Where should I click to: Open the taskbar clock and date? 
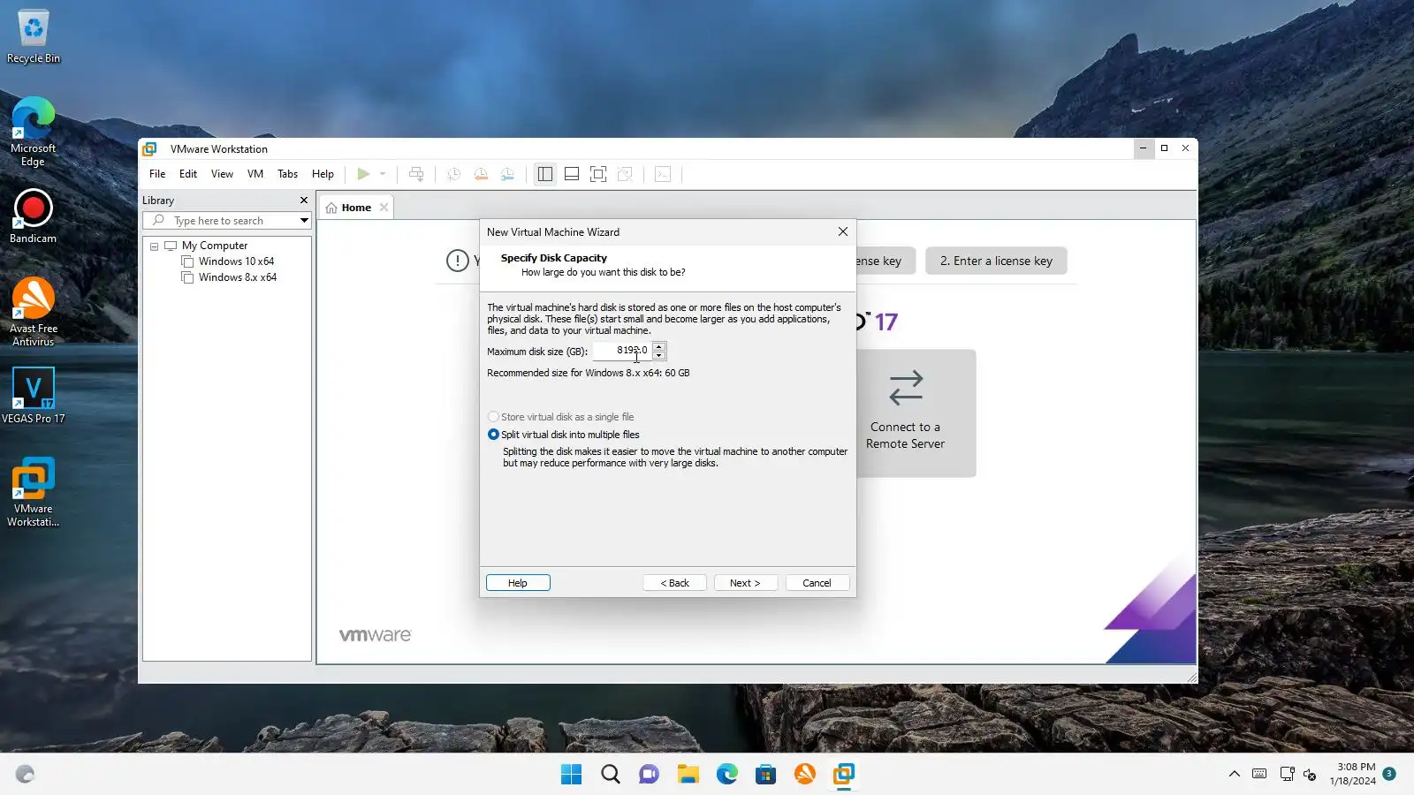[x=1354, y=774]
